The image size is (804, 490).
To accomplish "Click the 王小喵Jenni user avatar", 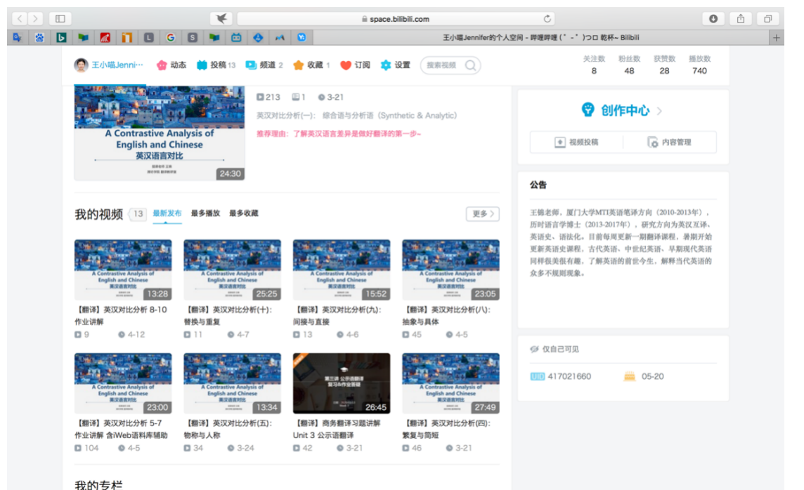I will click(81, 65).
